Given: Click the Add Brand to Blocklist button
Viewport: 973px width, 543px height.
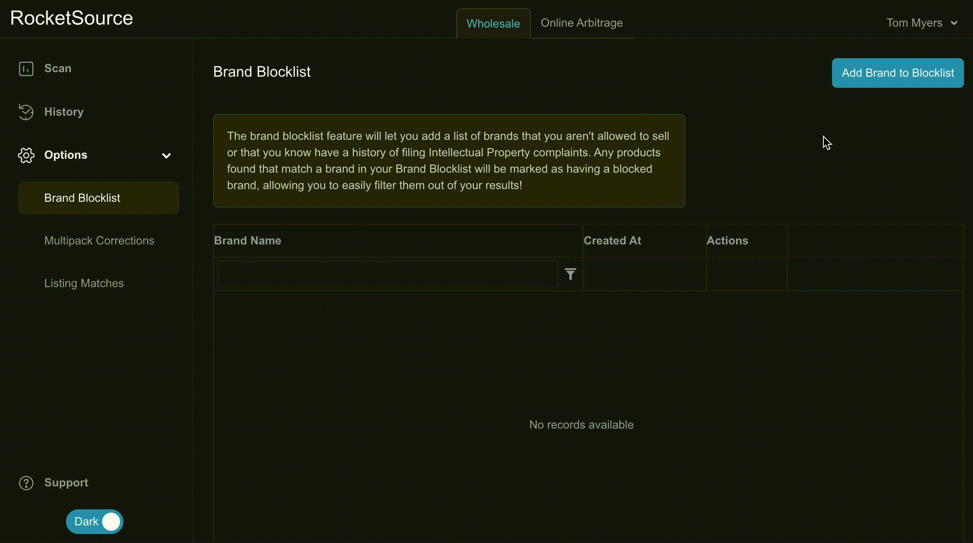Looking at the screenshot, I should click(x=898, y=73).
